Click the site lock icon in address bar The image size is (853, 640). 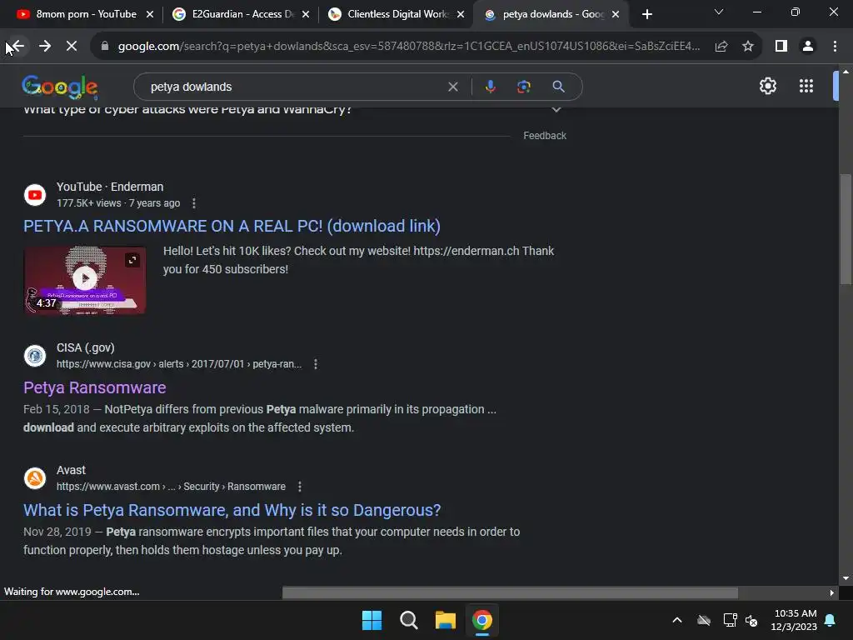tap(105, 47)
